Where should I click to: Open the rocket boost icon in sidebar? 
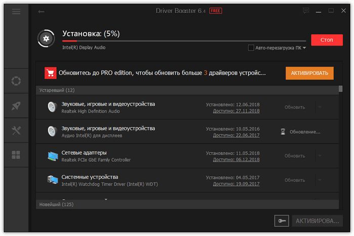click(x=16, y=106)
